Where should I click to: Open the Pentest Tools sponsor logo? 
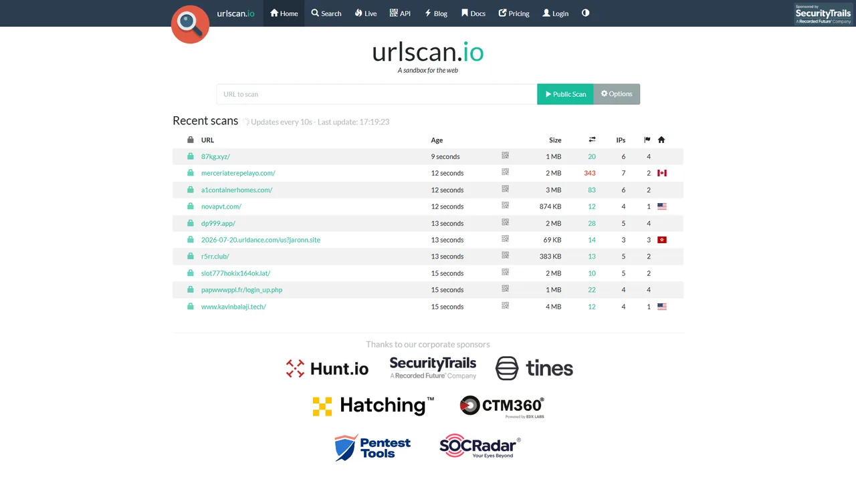click(x=372, y=448)
